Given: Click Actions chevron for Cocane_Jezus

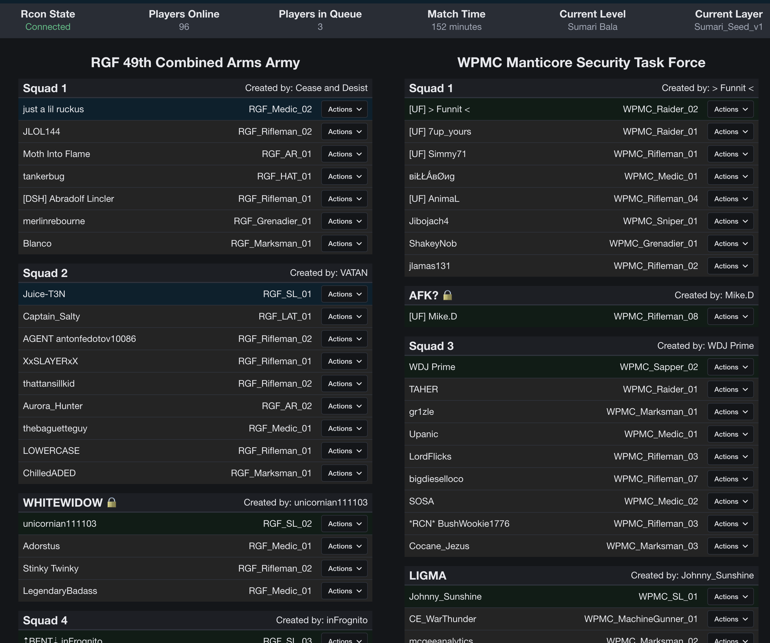Looking at the screenshot, I should (745, 546).
